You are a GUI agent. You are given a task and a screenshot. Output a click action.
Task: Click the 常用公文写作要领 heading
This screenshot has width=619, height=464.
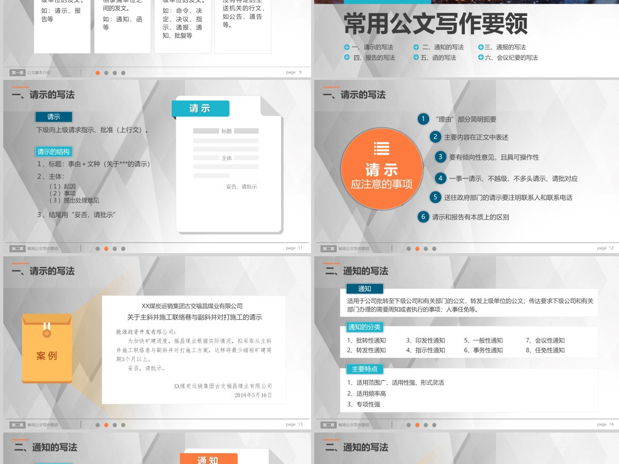pyautogui.click(x=435, y=23)
